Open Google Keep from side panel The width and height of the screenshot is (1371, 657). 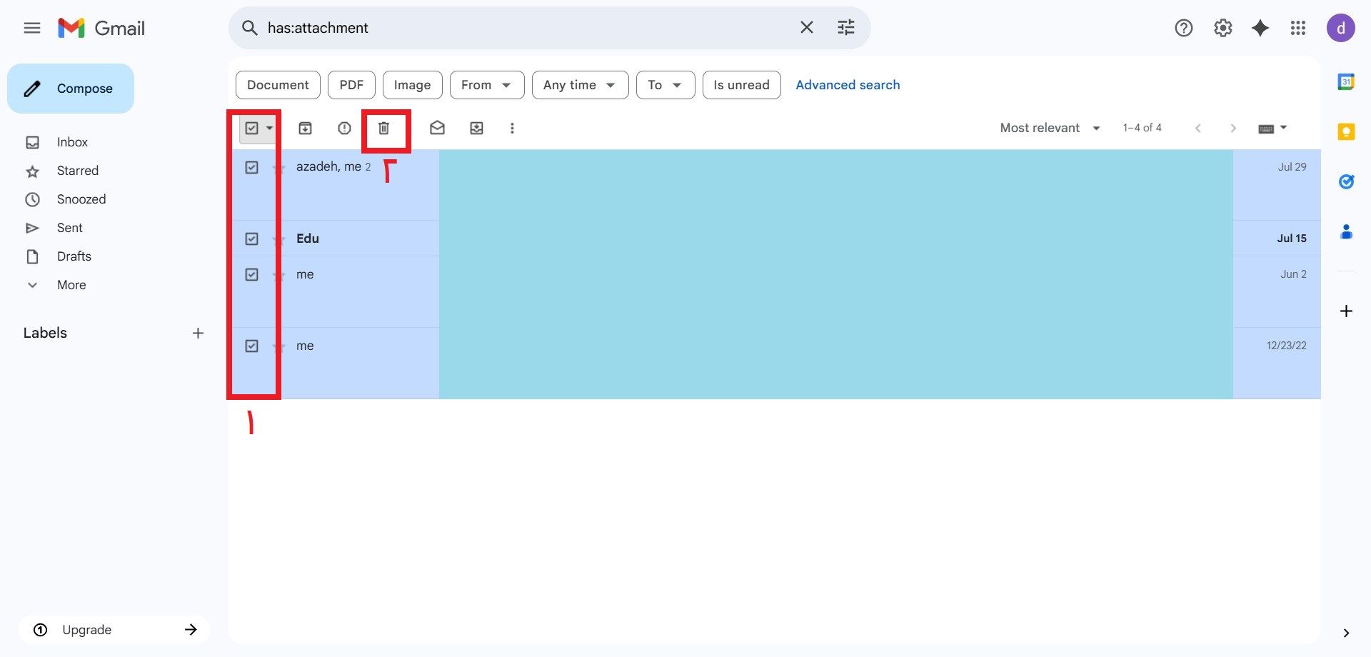(1346, 132)
